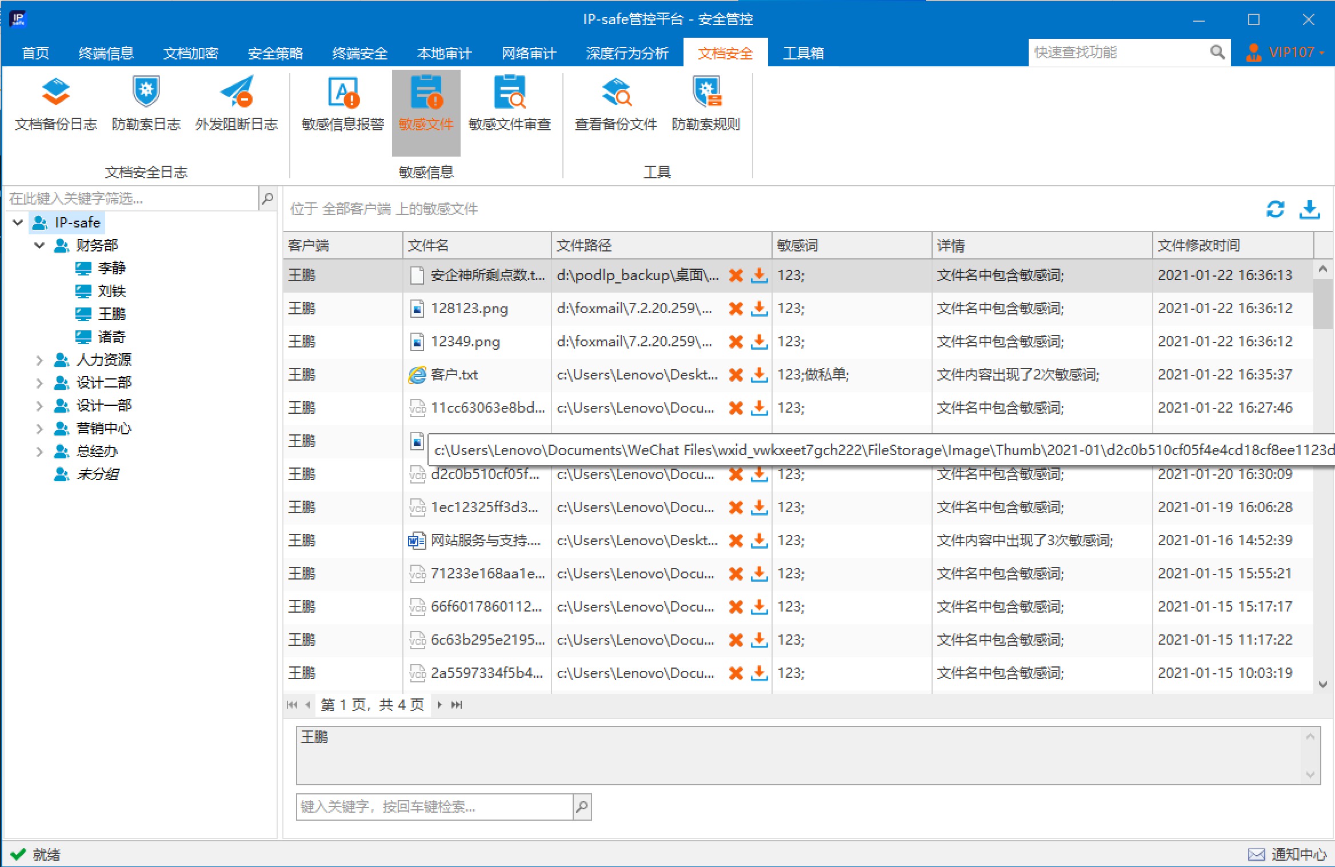1335x867 pixels.
Task: Download the 客户.txt file via row icon
Action: click(x=759, y=375)
